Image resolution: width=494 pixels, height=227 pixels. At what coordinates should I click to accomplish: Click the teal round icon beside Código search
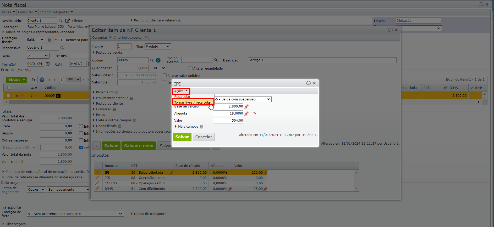coord(158,60)
